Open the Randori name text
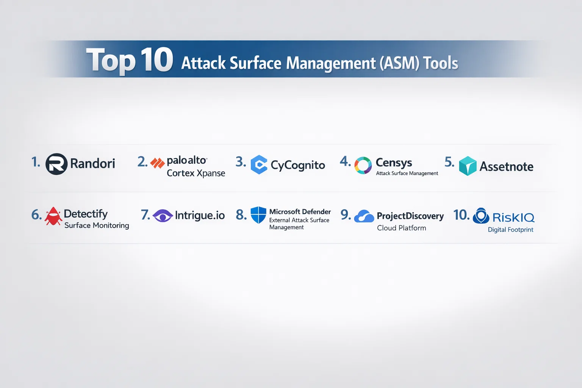 pyautogui.click(x=92, y=164)
